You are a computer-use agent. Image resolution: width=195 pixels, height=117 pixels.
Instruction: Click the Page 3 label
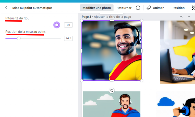86,17
